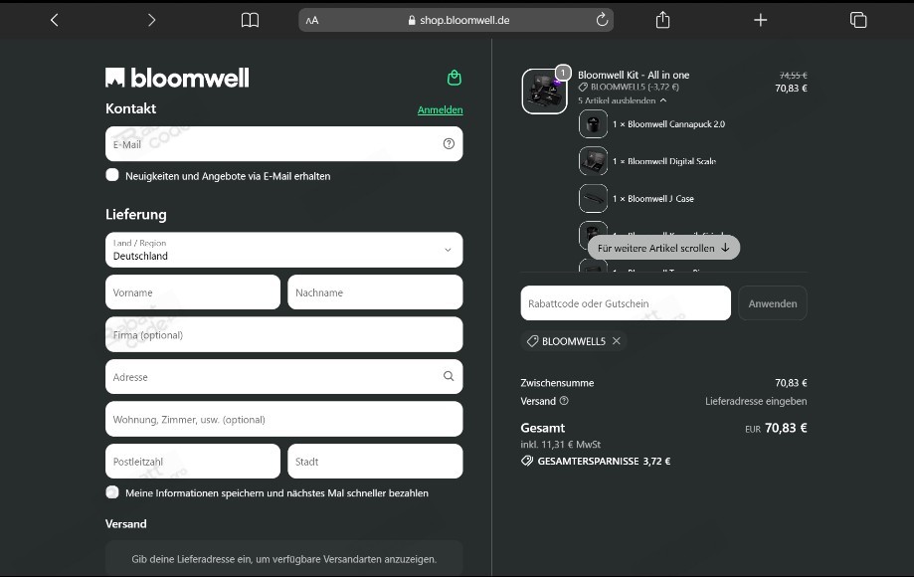This screenshot has width=914, height=577.
Task: Open the Land / Region Deutschland dropdown
Action: click(283, 250)
